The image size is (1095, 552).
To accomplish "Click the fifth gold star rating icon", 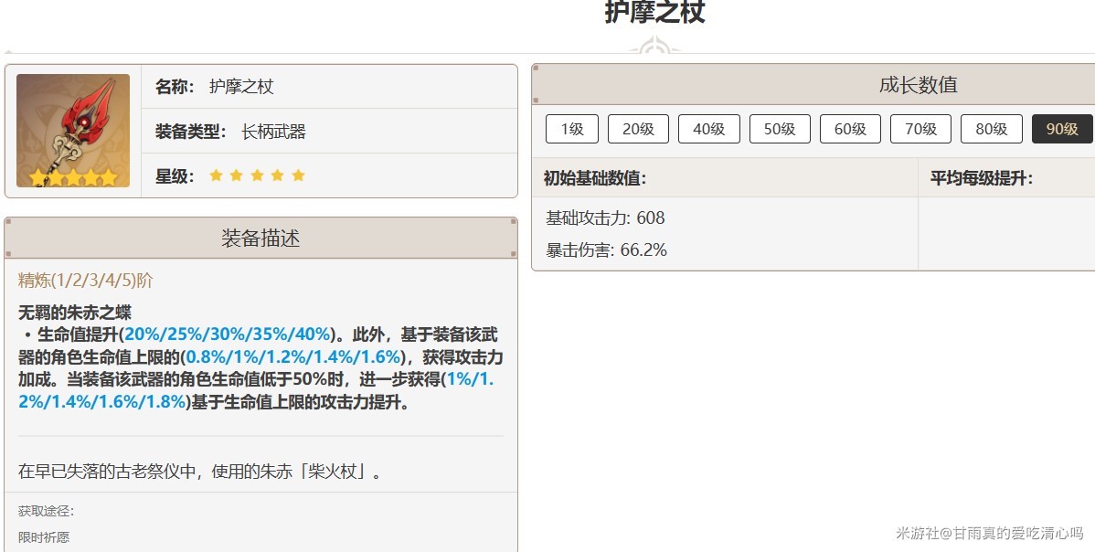I will [300, 175].
